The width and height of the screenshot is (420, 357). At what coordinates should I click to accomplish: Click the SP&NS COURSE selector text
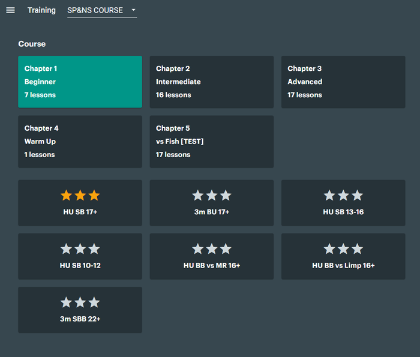point(95,10)
